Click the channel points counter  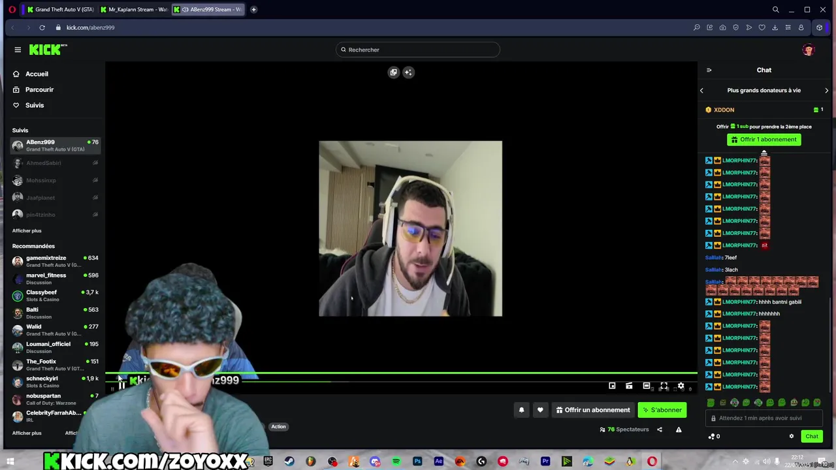click(x=714, y=436)
